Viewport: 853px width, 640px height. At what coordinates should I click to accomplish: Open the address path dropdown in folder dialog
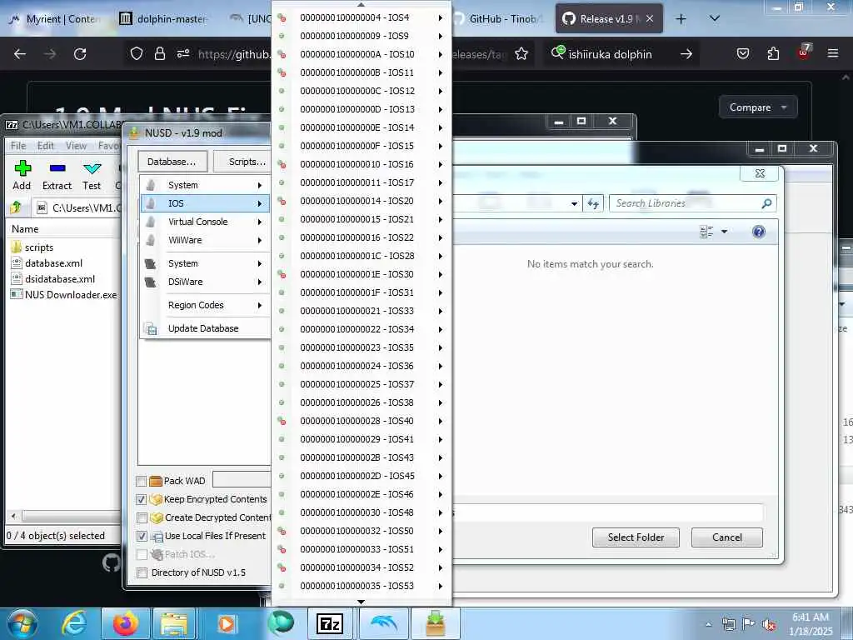click(574, 203)
